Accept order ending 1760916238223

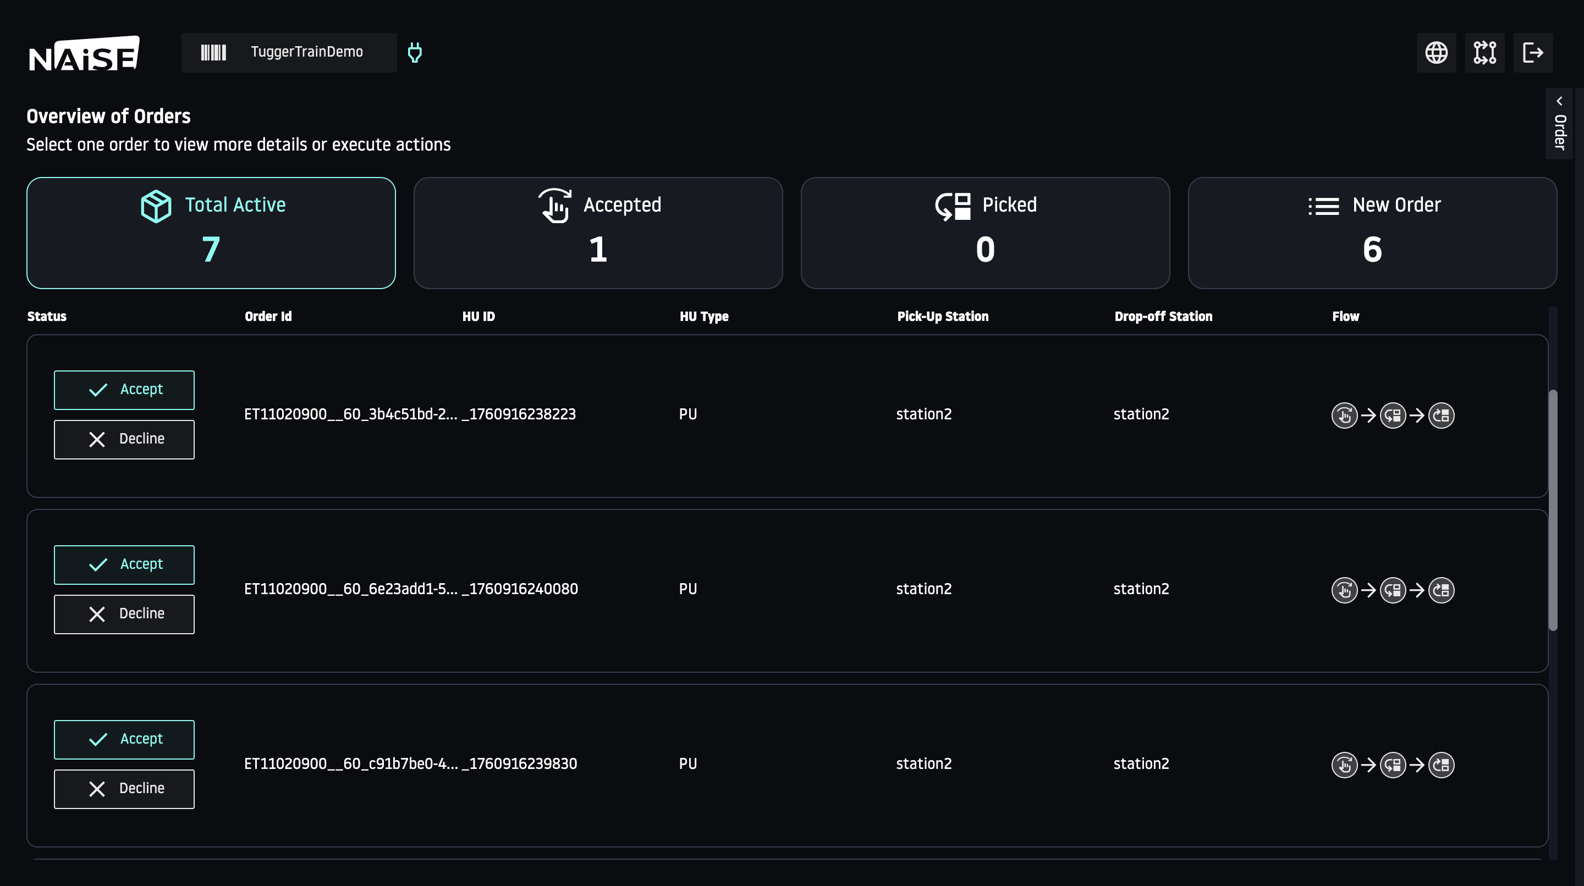coord(124,390)
